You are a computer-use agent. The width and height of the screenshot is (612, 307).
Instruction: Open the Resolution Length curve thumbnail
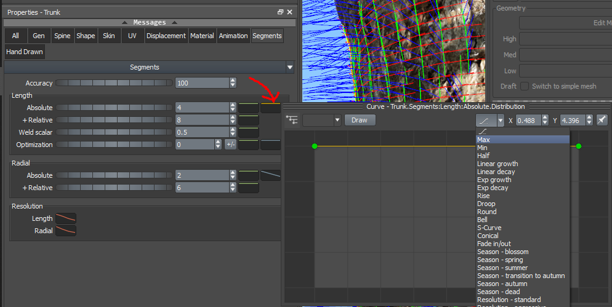tap(66, 218)
